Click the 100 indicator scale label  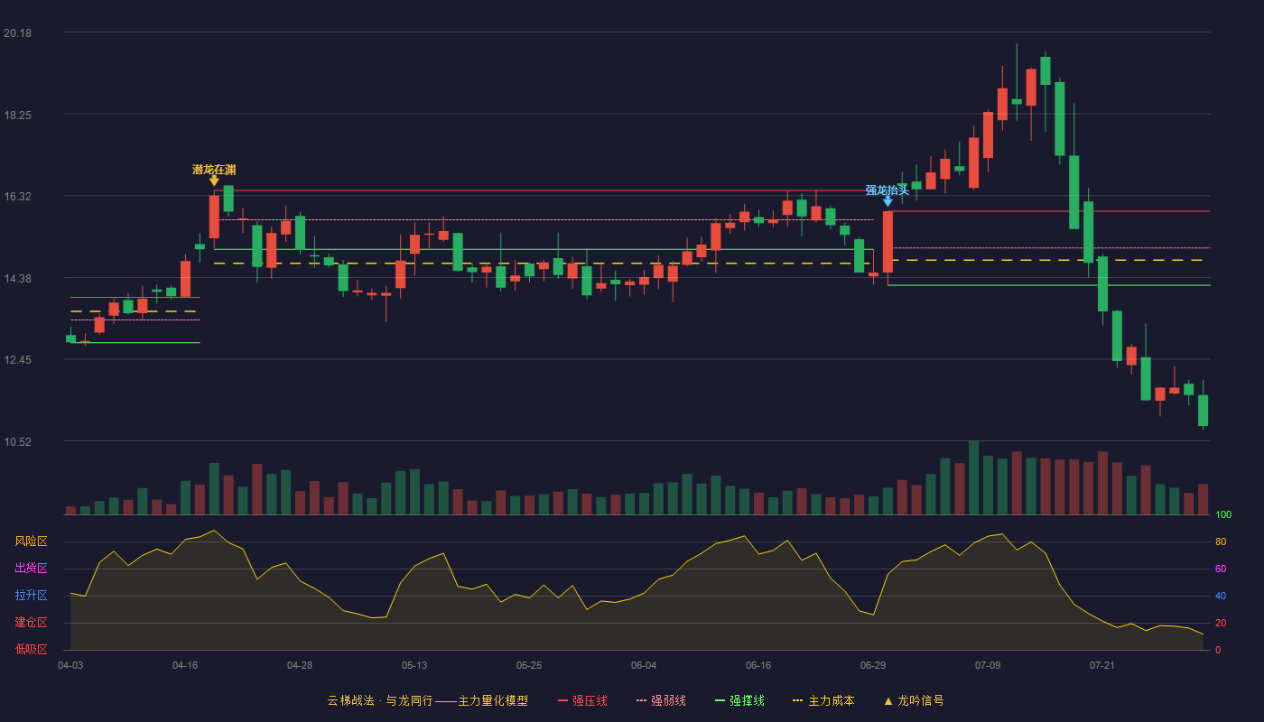(1223, 514)
